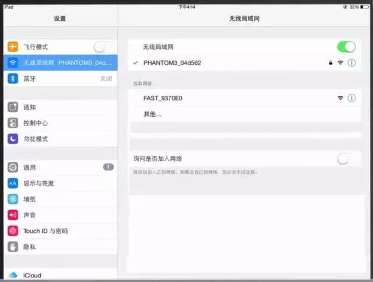Tap the Wallpaper icon (墙纸)
Image resolution: width=373 pixels, height=282 pixels.
click(x=13, y=199)
